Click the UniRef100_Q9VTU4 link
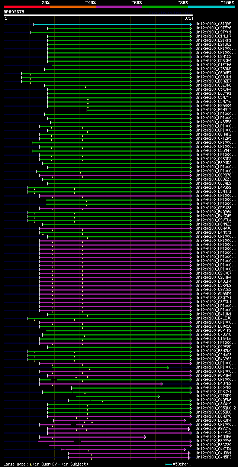This screenshot has height=467, width=238. 213,220
